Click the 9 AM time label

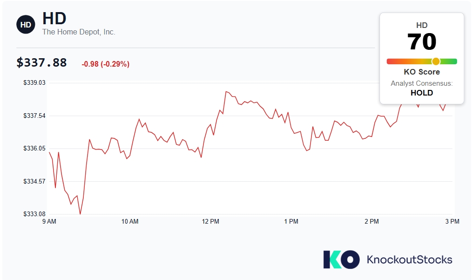[x=49, y=221]
